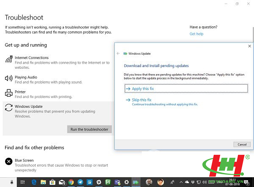Click Run the troubleshooter button
The height and width of the screenshot is (187, 254).
tap(89, 129)
